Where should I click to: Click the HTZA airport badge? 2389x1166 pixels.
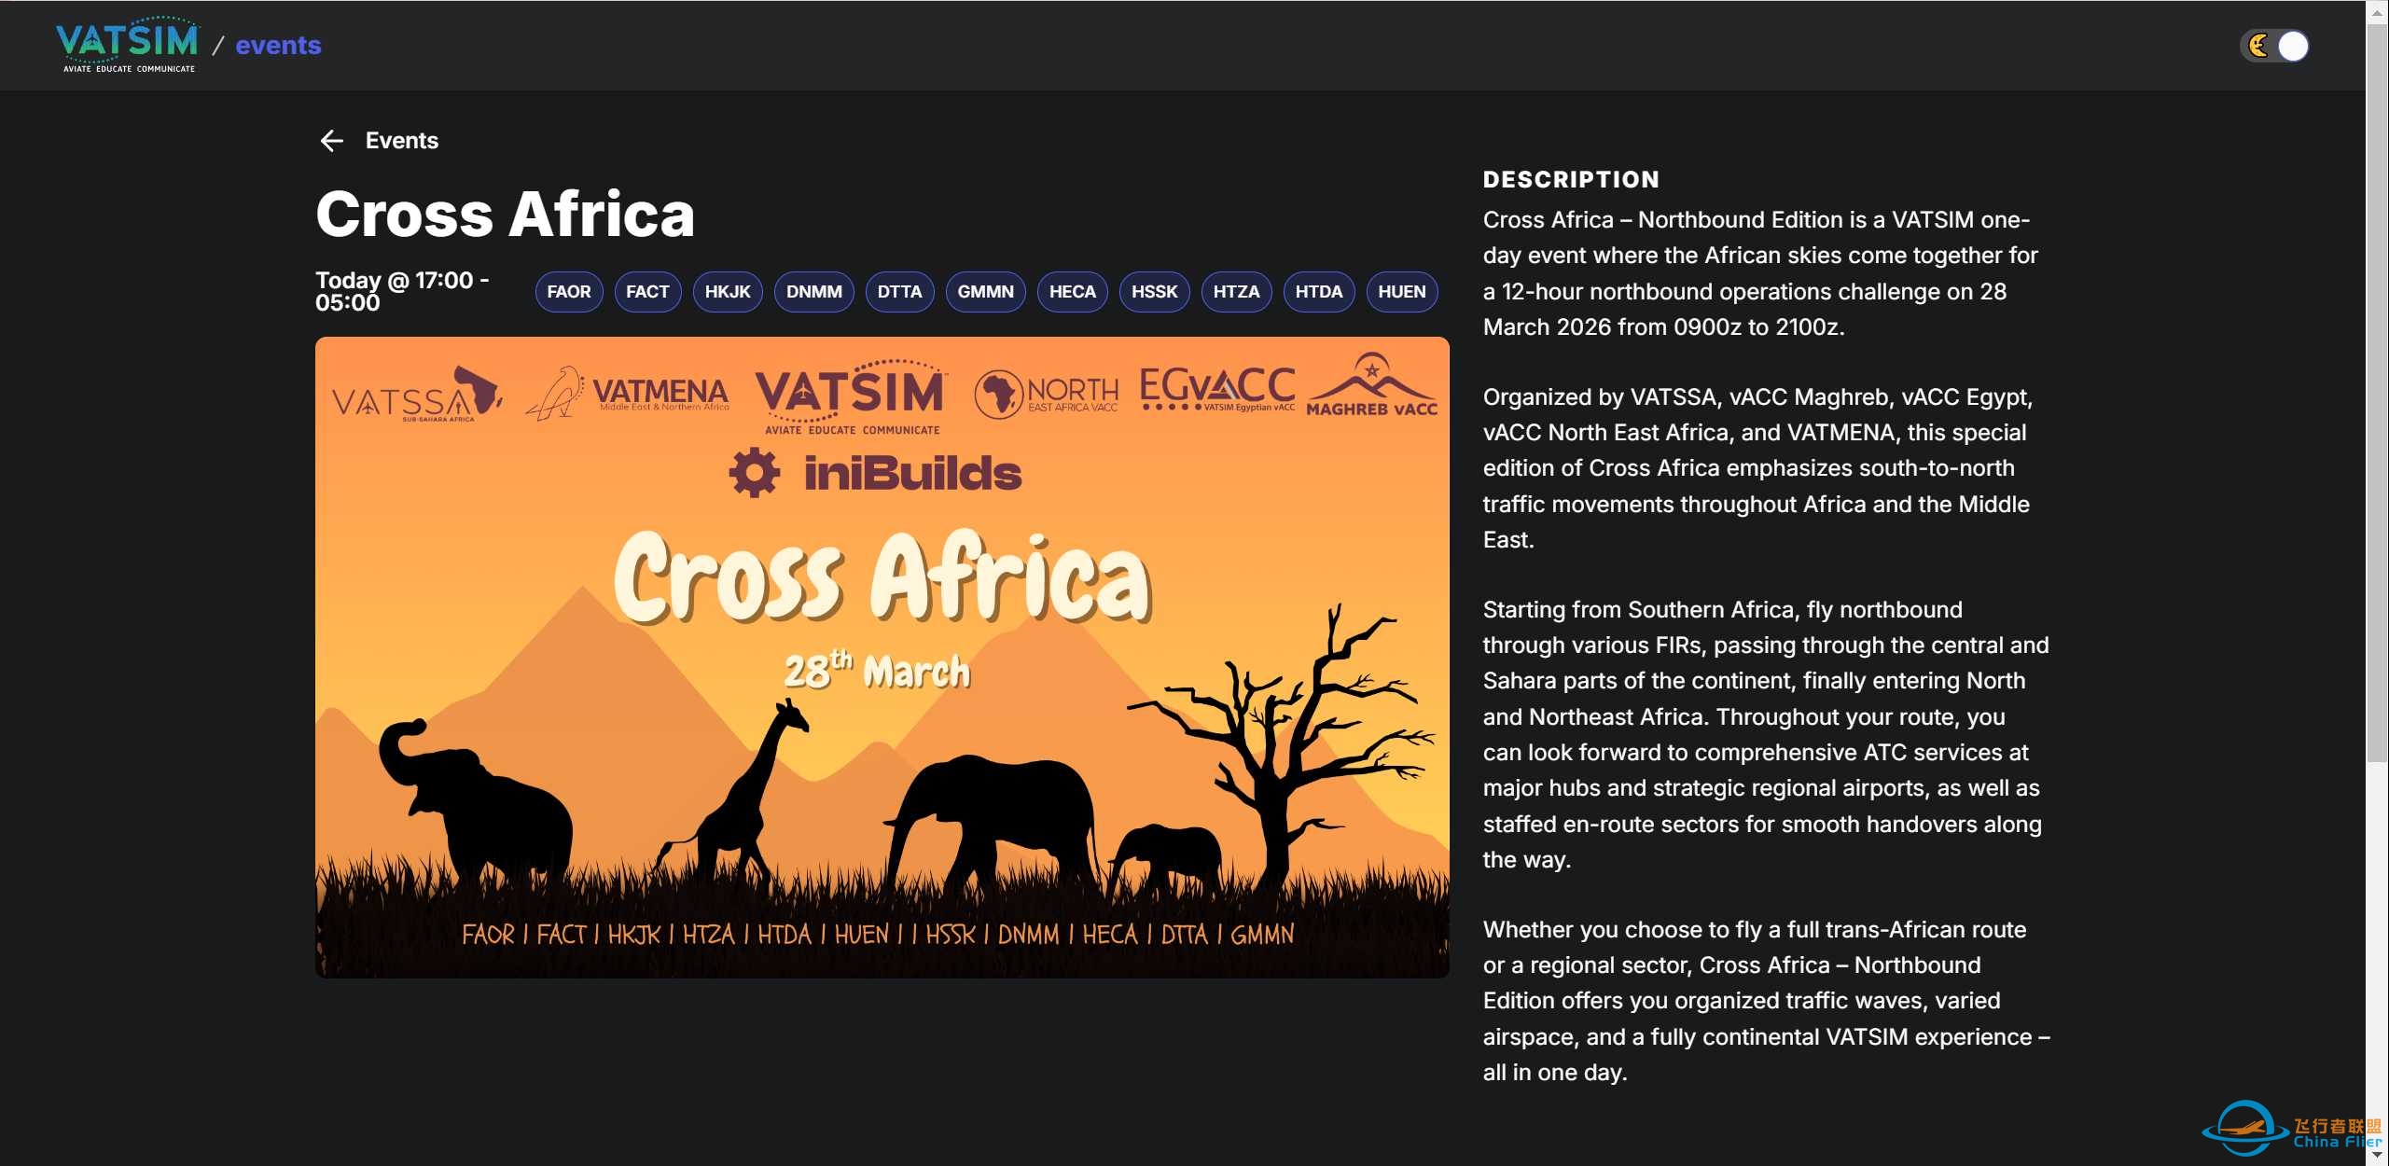1236,292
